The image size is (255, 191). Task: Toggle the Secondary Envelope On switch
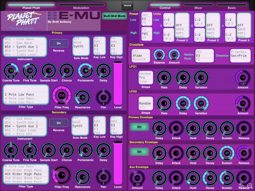click(x=139, y=152)
